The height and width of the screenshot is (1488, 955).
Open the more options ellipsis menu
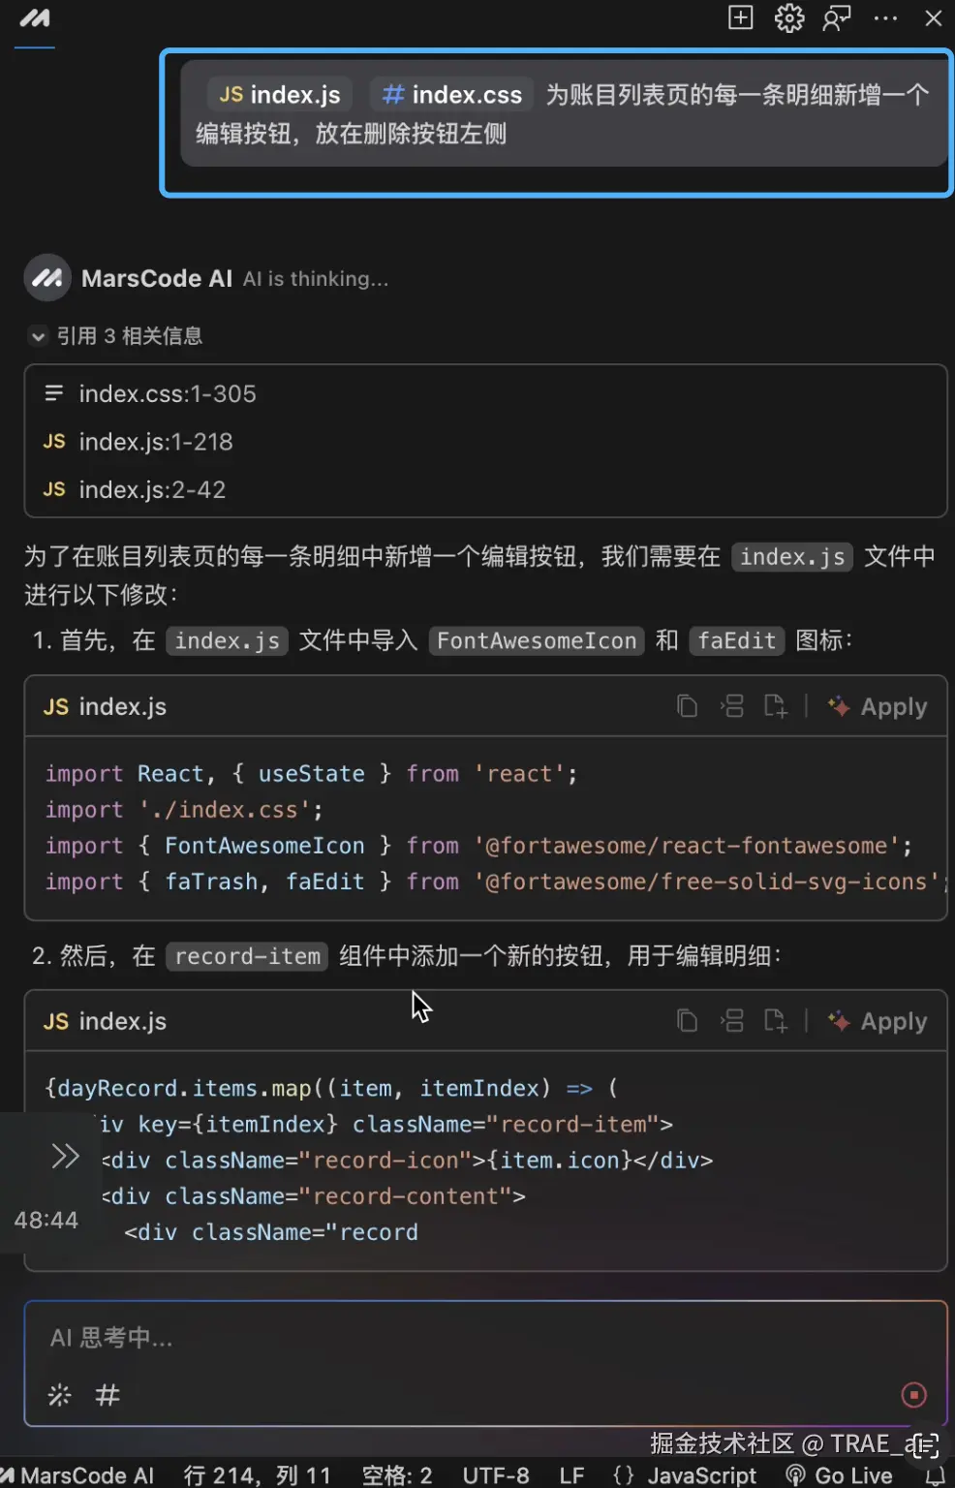[x=885, y=18]
